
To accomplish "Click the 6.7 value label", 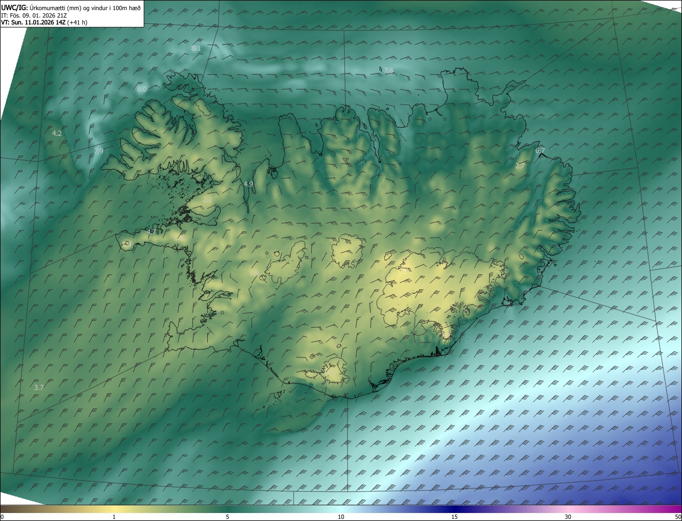I will tap(540, 151).
